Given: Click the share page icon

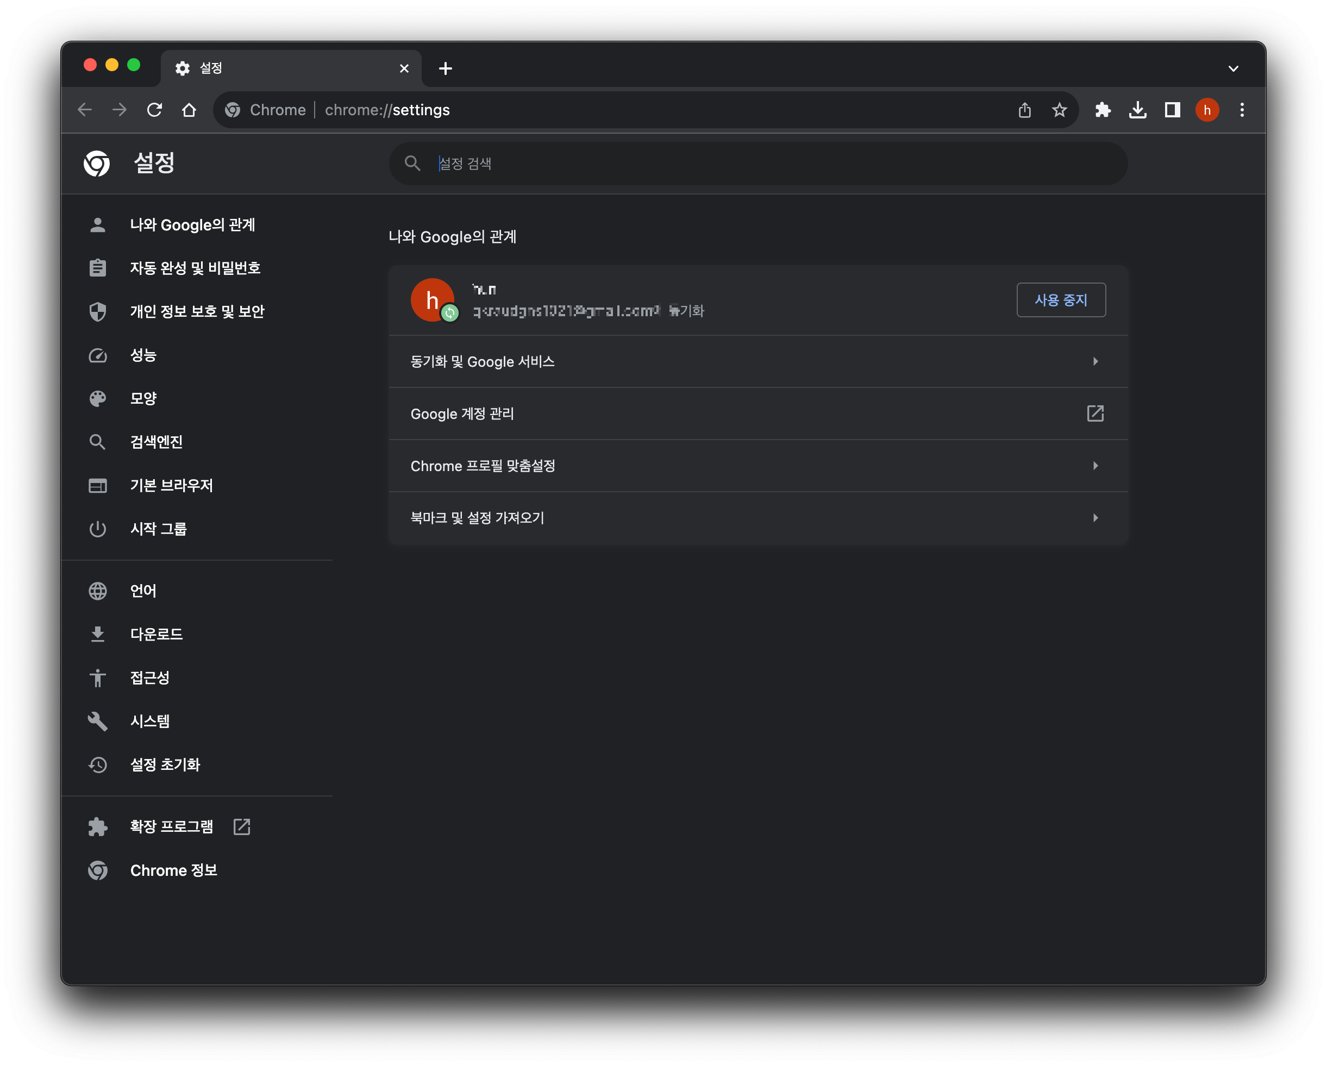Looking at the screenshot, I should tap(1024, 110).
